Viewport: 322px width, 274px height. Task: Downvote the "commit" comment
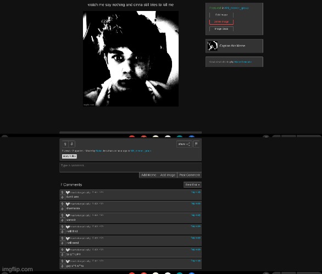pyautogui.click(x=63, y=220)
